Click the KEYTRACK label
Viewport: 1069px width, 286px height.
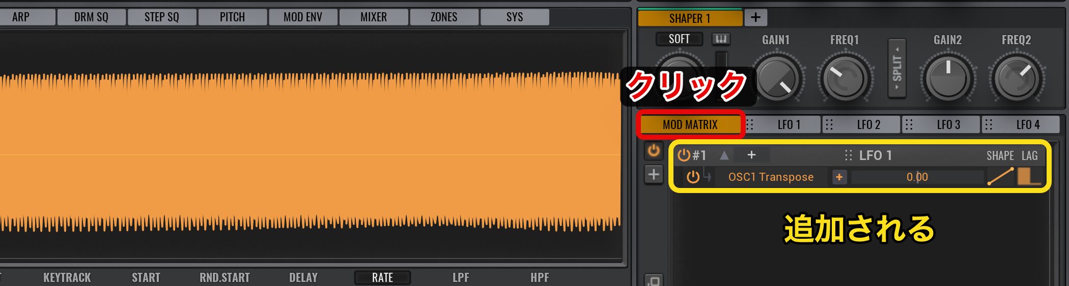(x=67, y=277)
